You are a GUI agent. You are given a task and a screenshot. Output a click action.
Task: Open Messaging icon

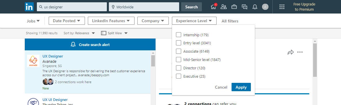click(x=245, y=7)
